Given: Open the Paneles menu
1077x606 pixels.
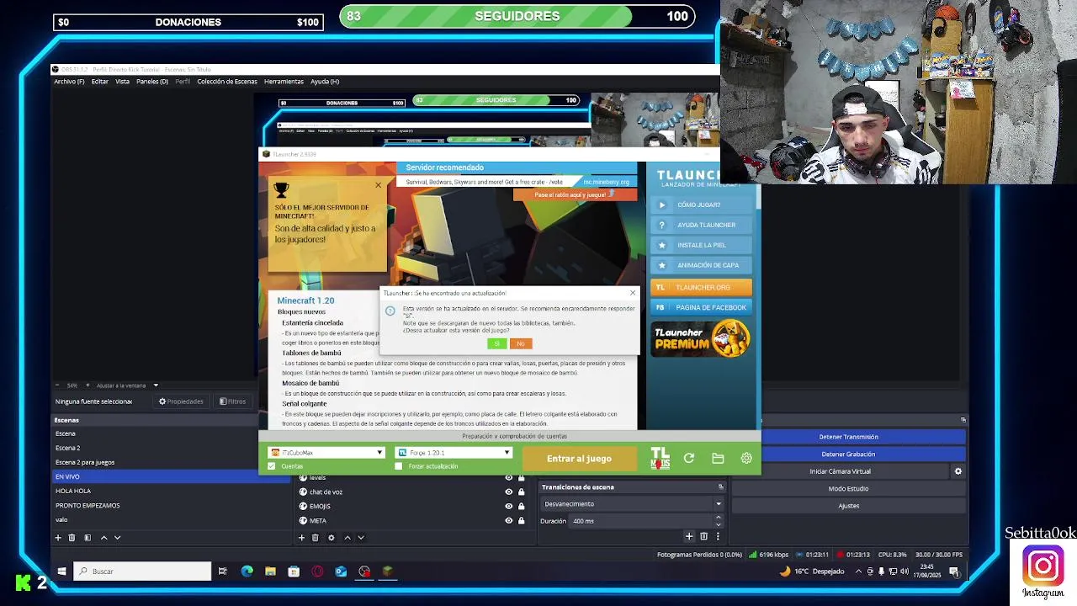Looking at the screenshot, I should pyautogui.click(x=152, y=82).
